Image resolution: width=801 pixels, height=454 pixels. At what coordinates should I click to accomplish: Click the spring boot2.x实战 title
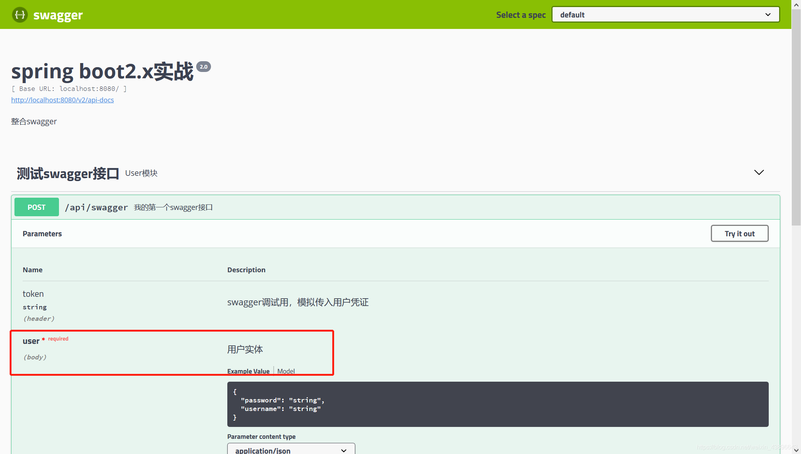pyautogui.click(x=102, y=71)
